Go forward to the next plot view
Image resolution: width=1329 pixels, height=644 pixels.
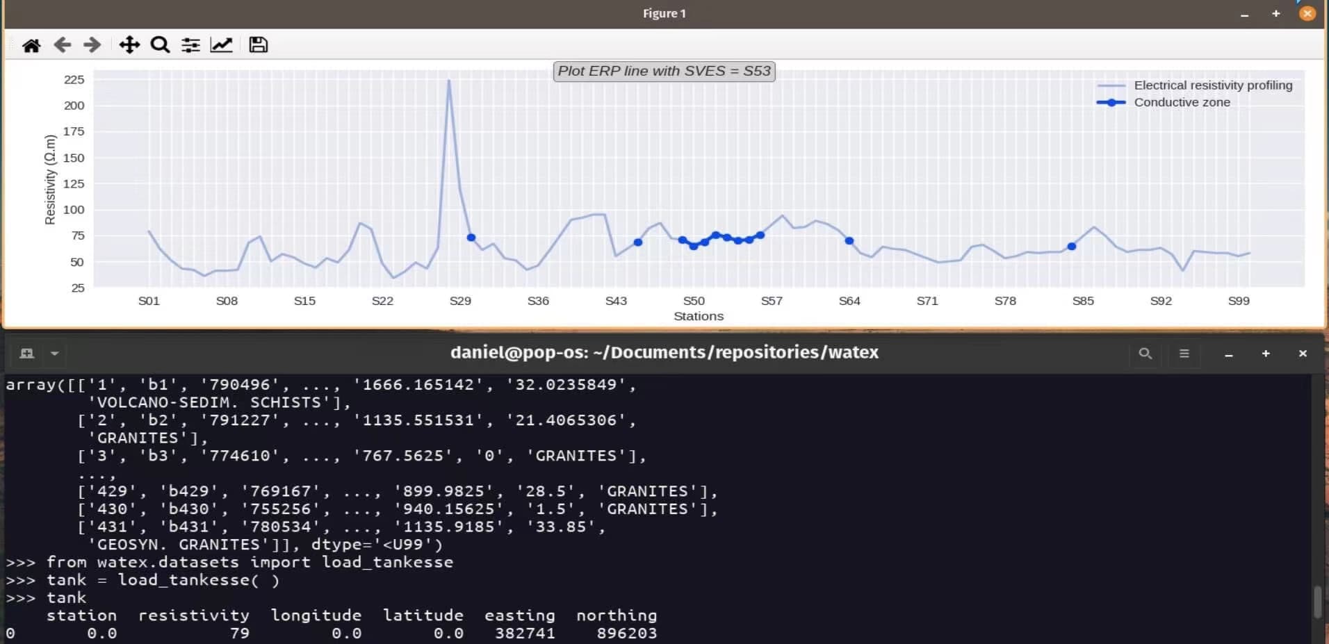(x=91, y=44)
